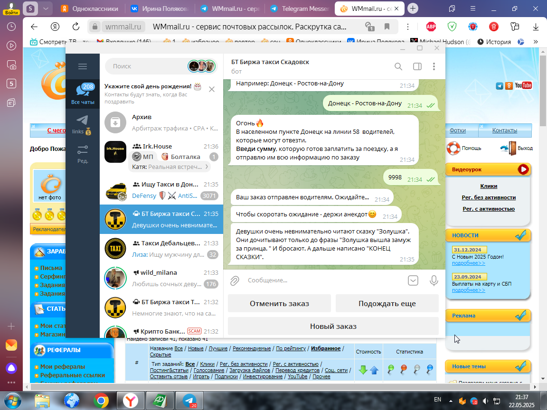Click the ABP Adblock extension icon
This screenshot has height=410, width=547.
pyautogui.click(x=431, y=27)
